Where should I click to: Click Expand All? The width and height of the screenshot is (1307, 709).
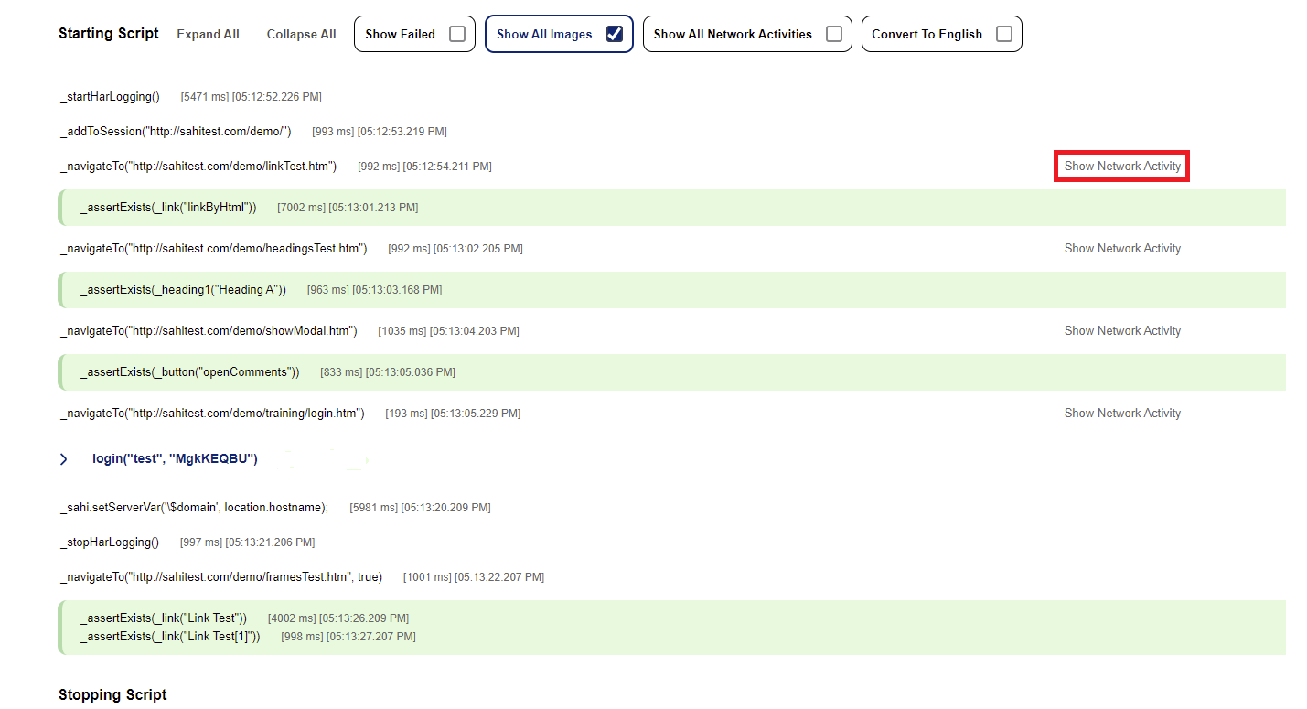click(x=208, y=35)
